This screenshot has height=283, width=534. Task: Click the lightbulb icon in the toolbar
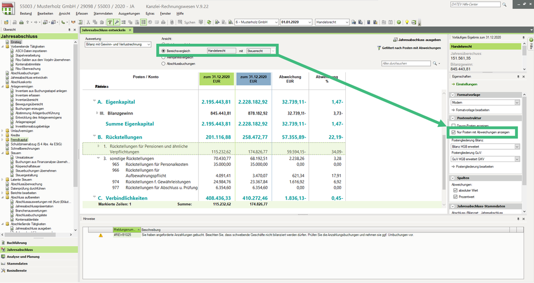point(407,22)
